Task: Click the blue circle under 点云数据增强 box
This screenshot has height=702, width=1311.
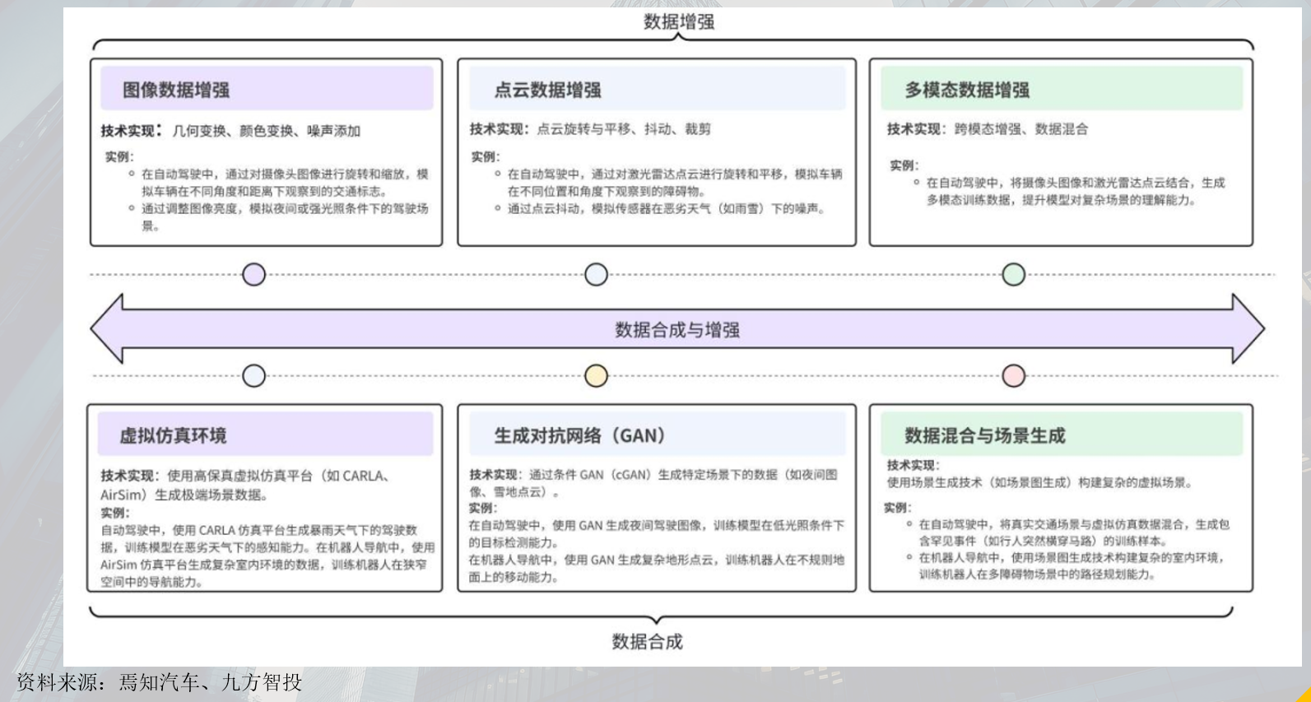Action: pos(596,275)
